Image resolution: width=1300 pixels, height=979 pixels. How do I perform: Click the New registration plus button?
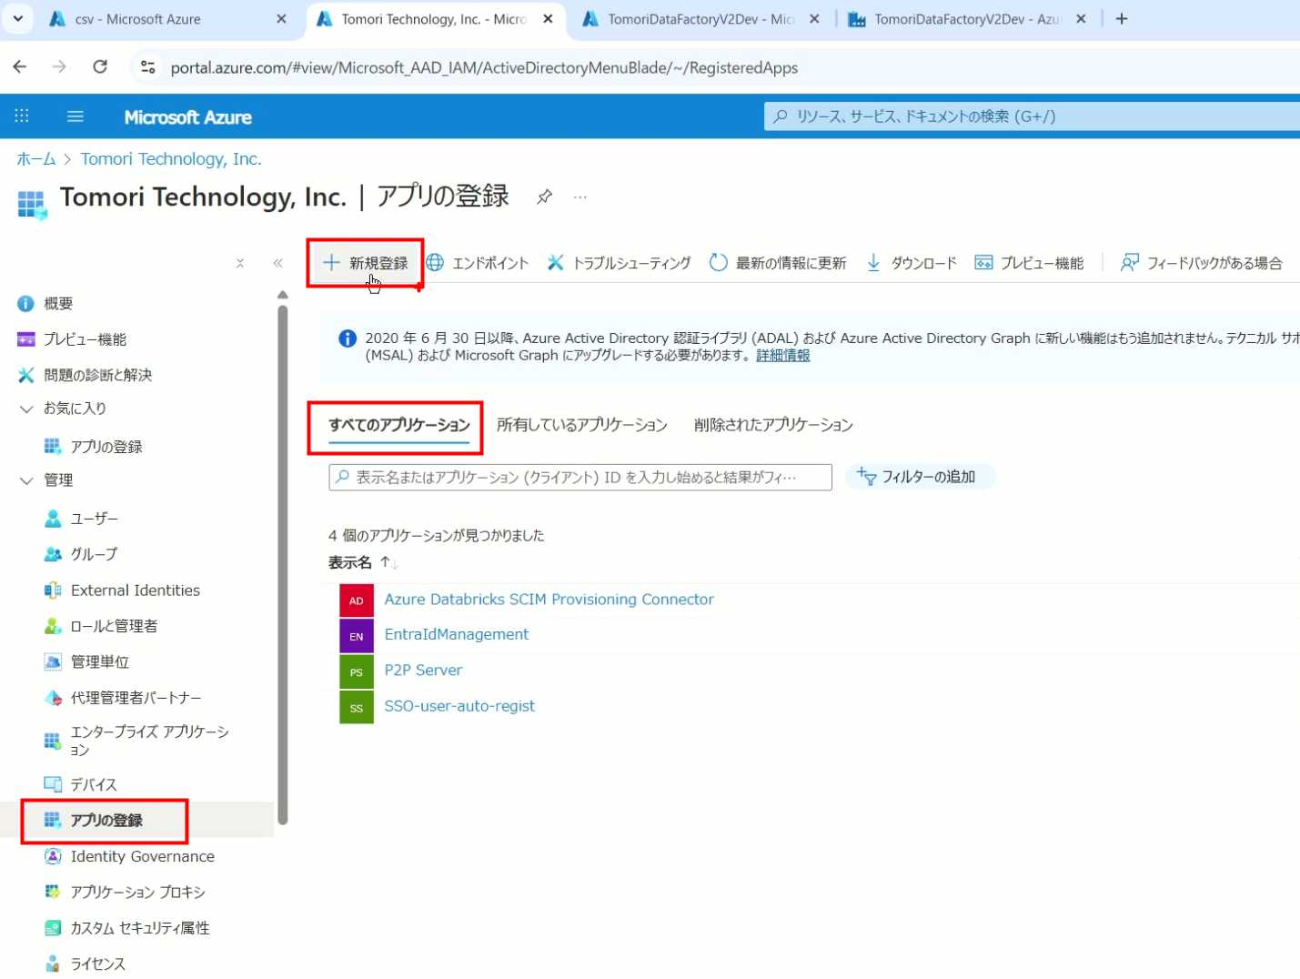pos(332,263)
